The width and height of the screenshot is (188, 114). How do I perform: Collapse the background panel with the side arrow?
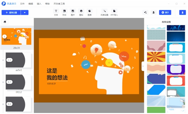coord(143,66)
